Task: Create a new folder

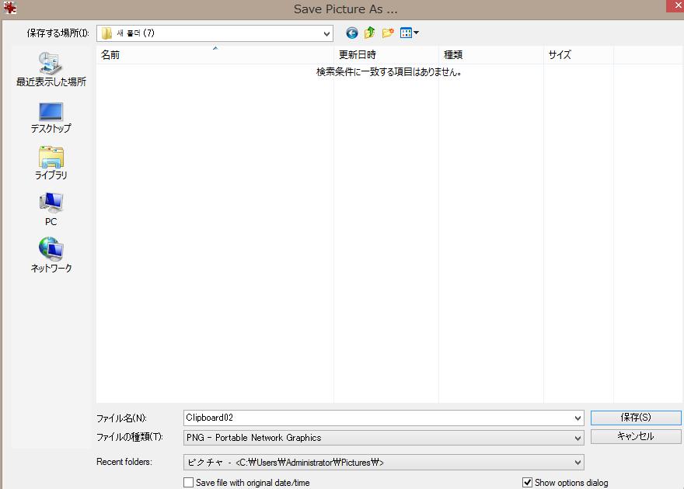Action: pyautogui.click(x=388, y=33)
